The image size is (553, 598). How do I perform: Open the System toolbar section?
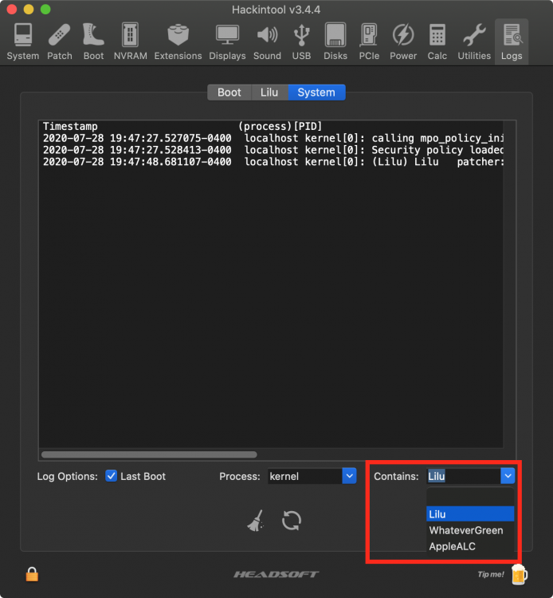(23, 41)
